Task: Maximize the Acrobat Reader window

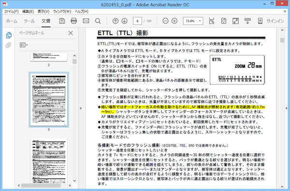Action: pyautogui.click(x=272, y=3)
